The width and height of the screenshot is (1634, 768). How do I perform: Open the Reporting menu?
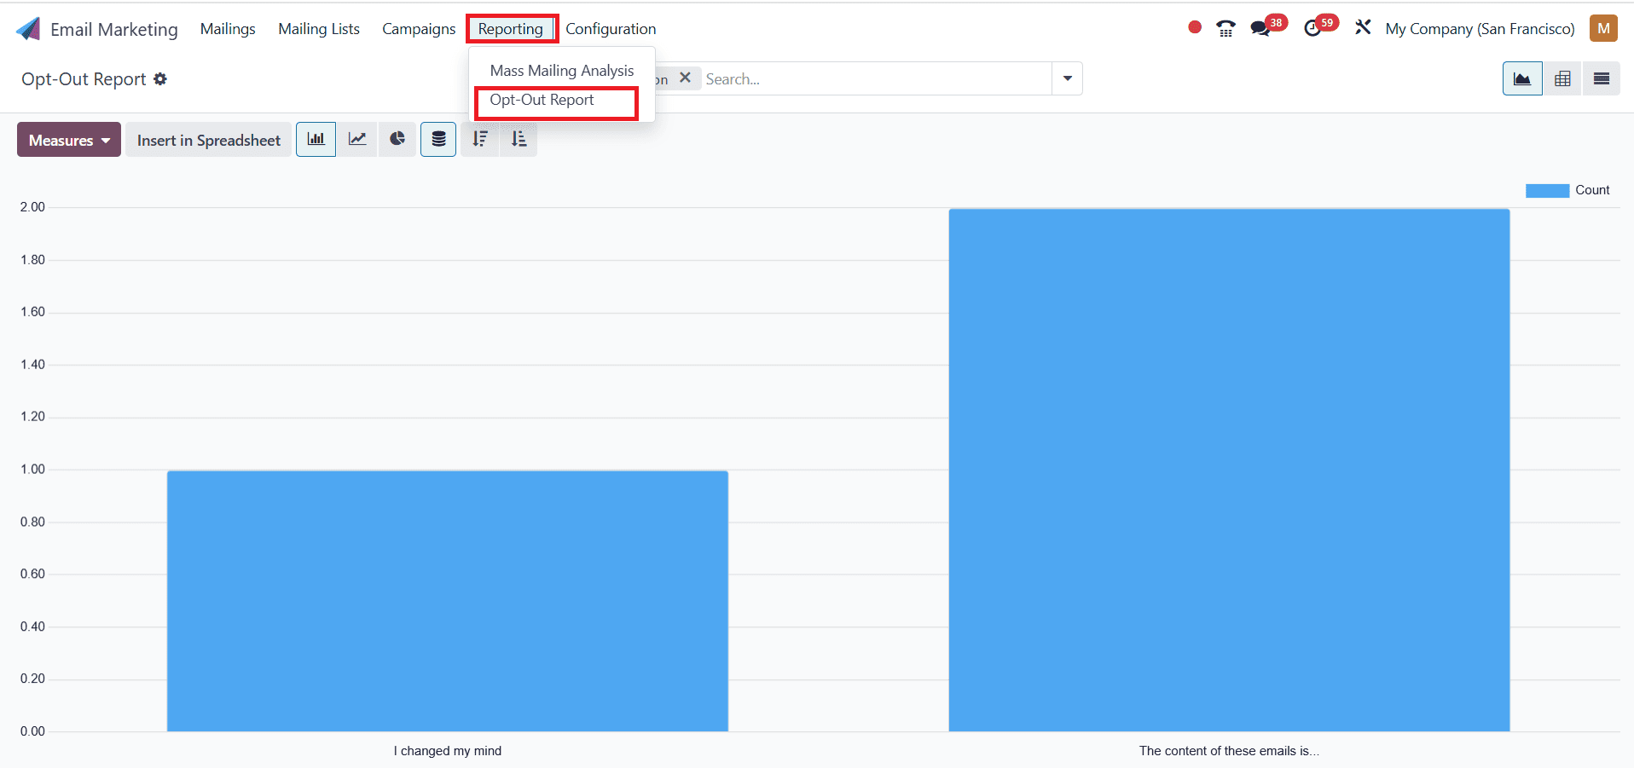510,29
